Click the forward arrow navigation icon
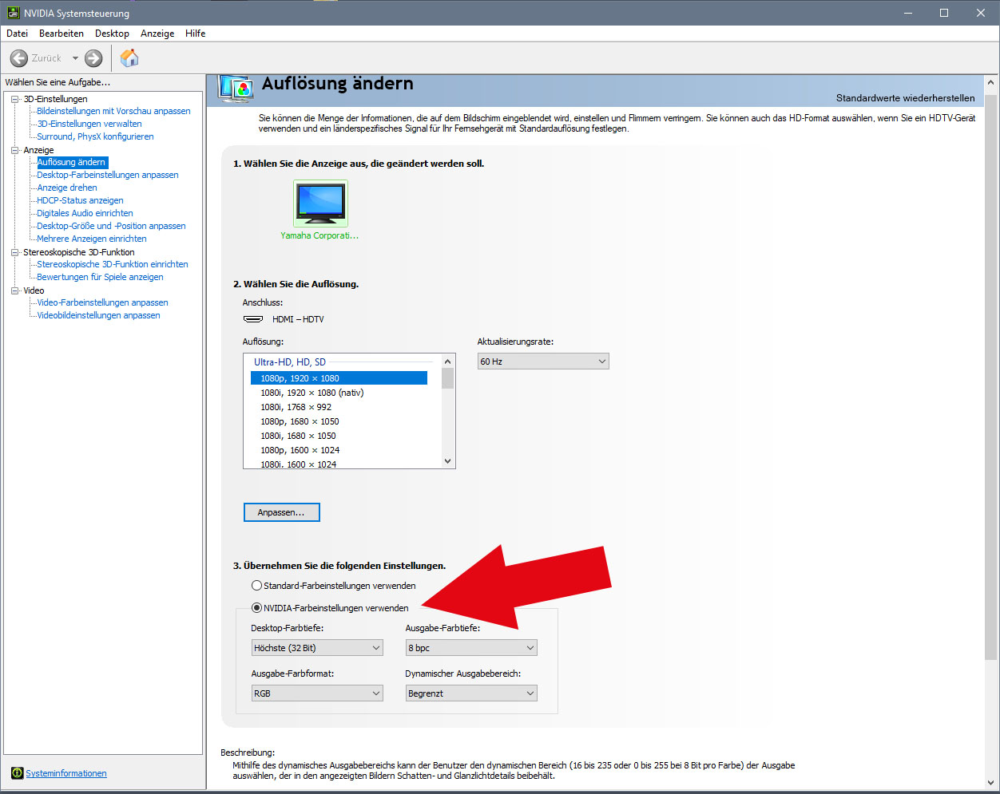 [93, 58]
